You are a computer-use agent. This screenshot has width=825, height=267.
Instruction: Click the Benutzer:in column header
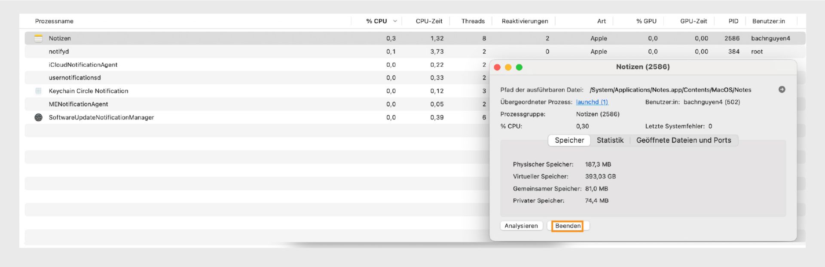tap(768, 21)
